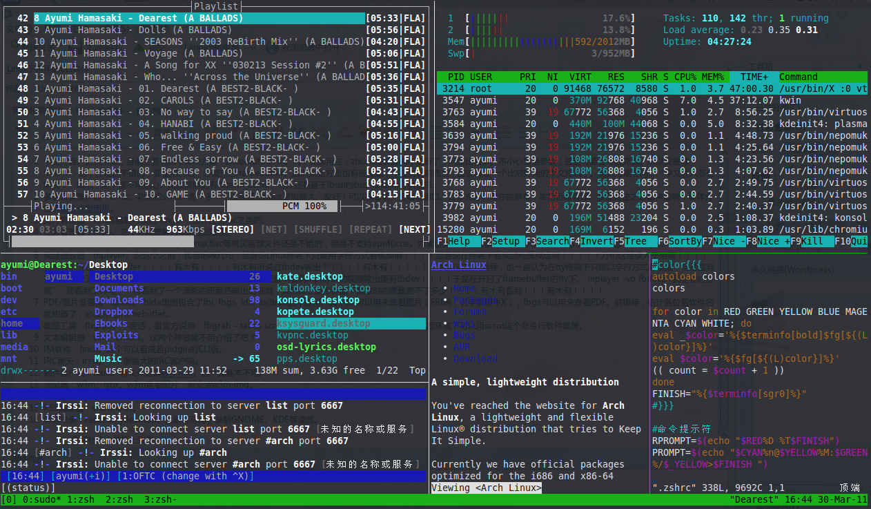The width and height of the screenshot is (871, 509).
Task: Open F2 Setup in htop
Action: coord(502,241)
